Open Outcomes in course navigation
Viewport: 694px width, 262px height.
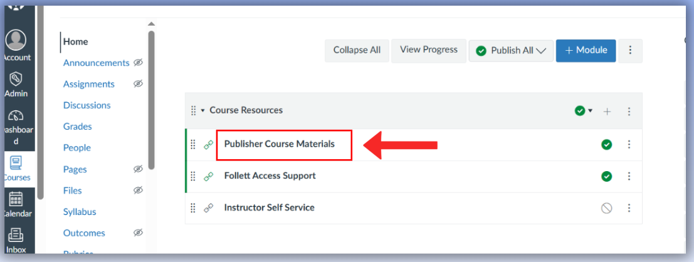84,233
